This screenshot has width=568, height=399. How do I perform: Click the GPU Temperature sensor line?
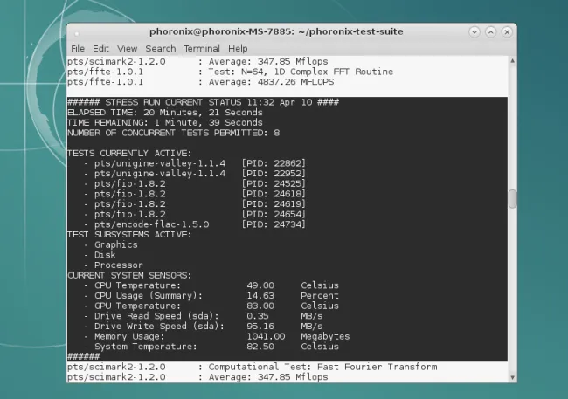(x=211, y=306)
